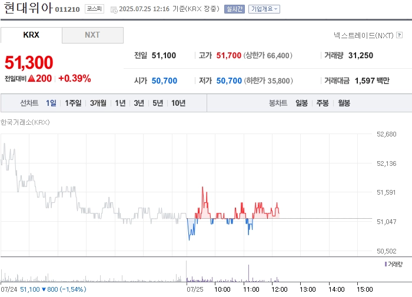Viewport: 412px width, 297px height.
Task: Click the 52,680 y-axis label
Action: click(386, 134)
